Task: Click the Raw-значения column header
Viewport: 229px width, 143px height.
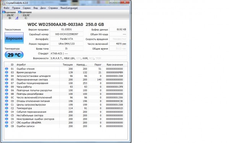Action: click(113, 65)
